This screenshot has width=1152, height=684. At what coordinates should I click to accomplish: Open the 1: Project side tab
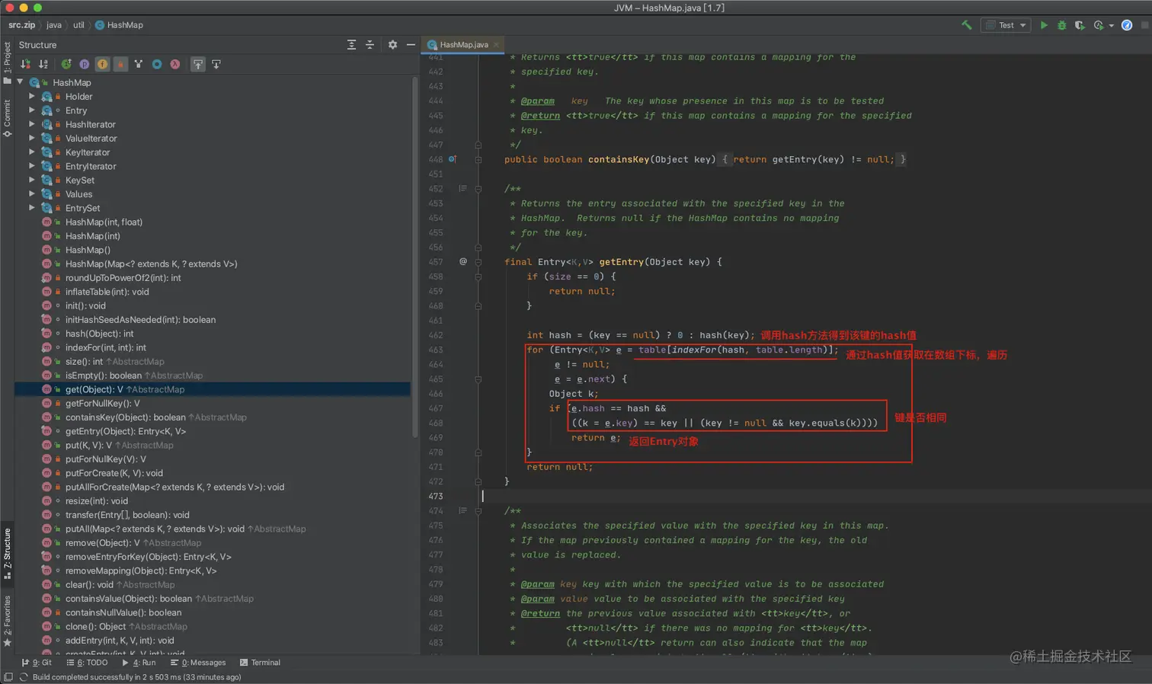pos(7,62)
